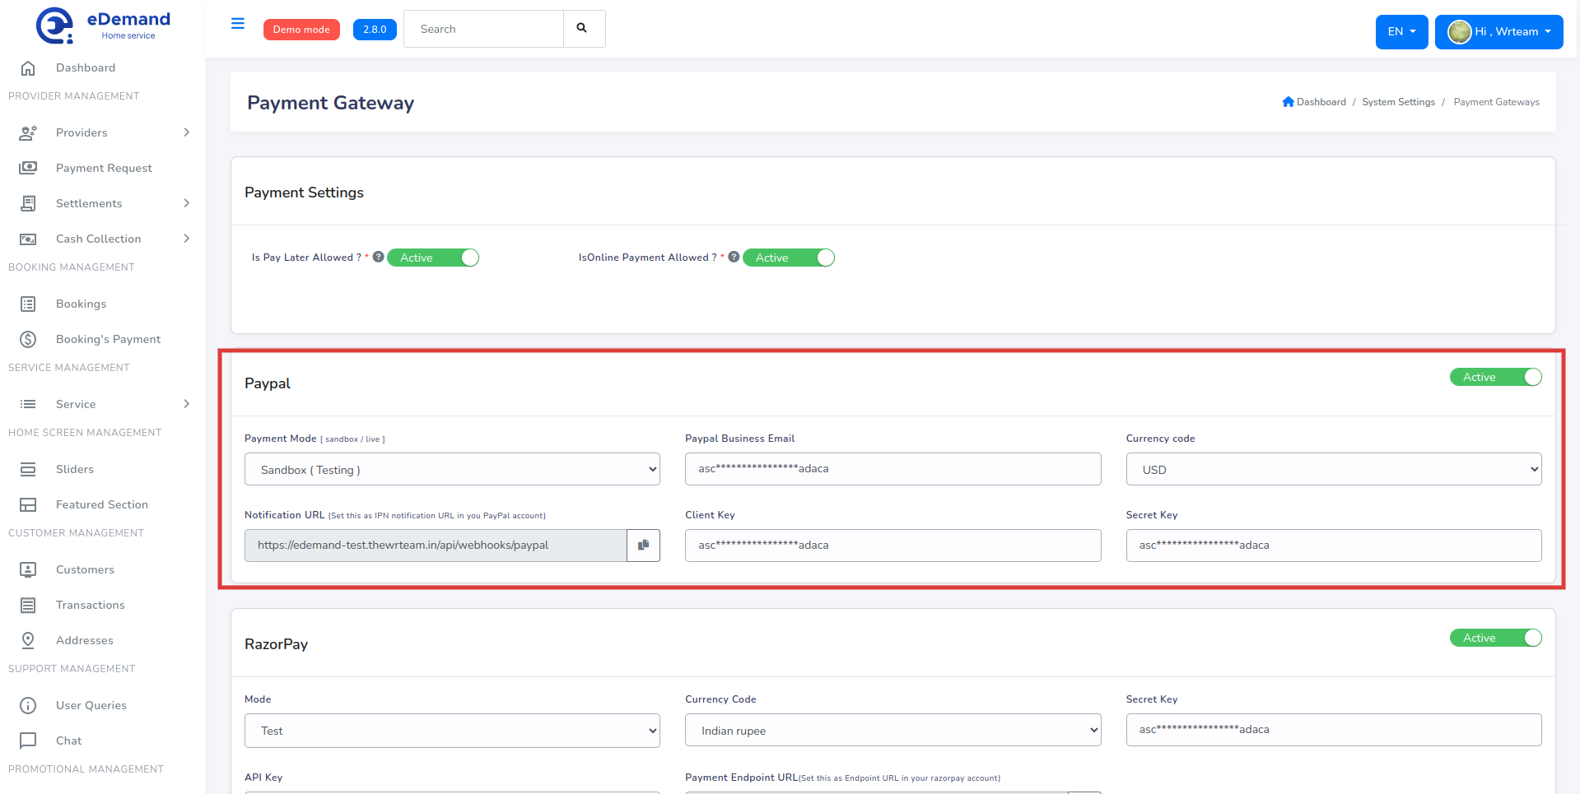Viewport: 1580px width, 794px height.
Task: Open the PayPal Payment Mode dropdown
Action: coord(452,469)
